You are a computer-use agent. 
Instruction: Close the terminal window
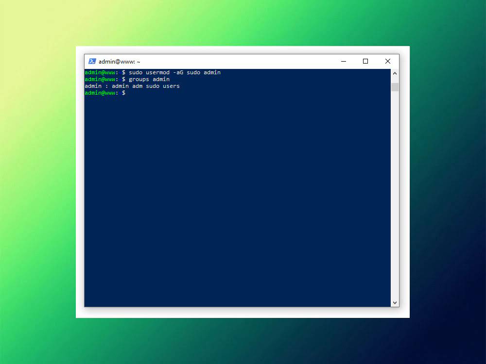coord(387,61)
